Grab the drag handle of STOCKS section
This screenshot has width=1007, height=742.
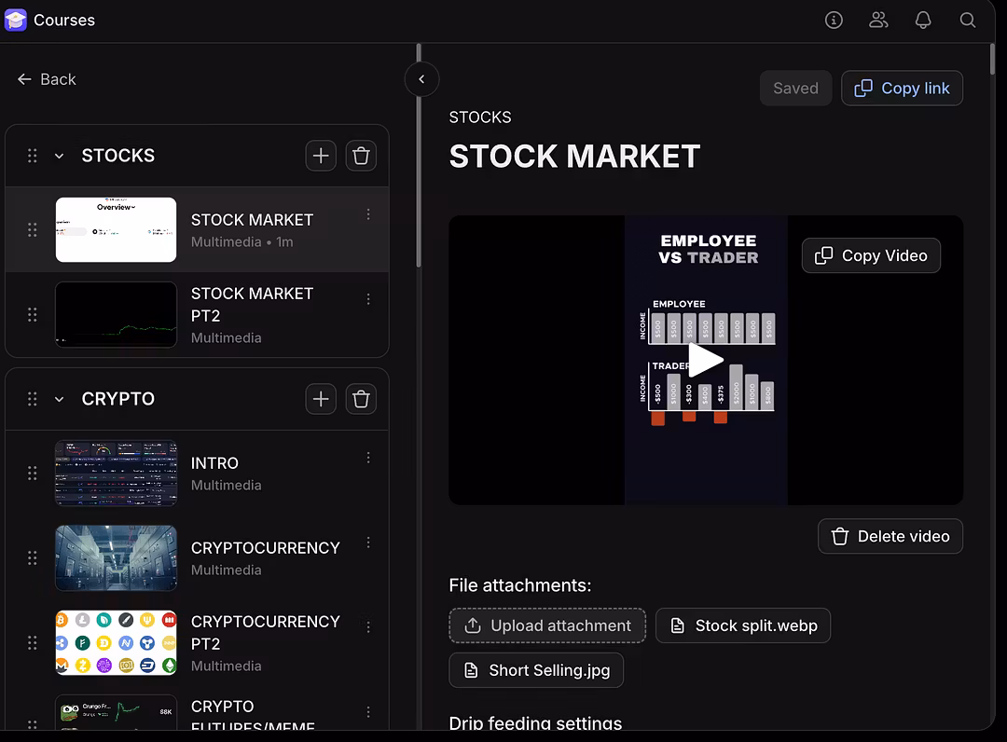pos(33,156)
